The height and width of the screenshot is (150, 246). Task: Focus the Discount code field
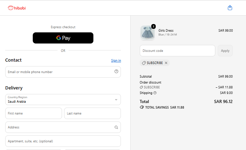177,50
